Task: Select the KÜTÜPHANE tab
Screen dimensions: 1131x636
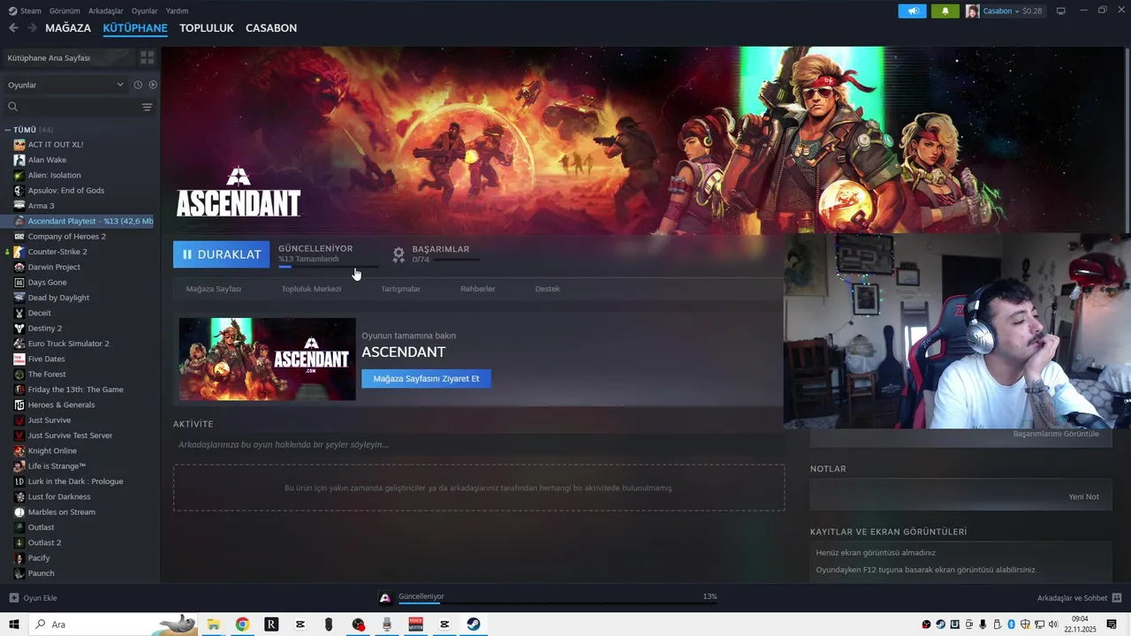Action: (135, 28)
